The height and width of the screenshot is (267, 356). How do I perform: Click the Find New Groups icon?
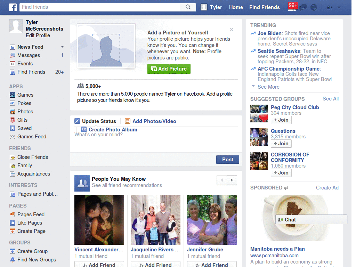[13, 259]
